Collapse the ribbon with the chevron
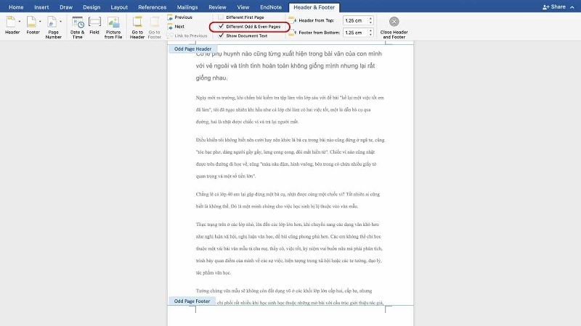 pyautogui.click(x=572, y=7)
